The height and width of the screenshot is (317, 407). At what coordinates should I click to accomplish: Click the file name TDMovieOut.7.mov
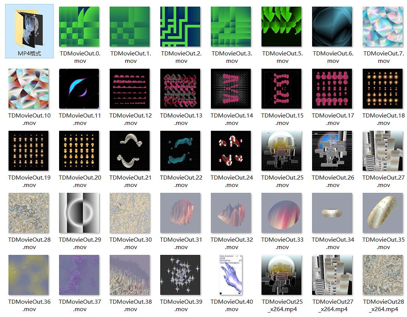(x=384, y=57)
